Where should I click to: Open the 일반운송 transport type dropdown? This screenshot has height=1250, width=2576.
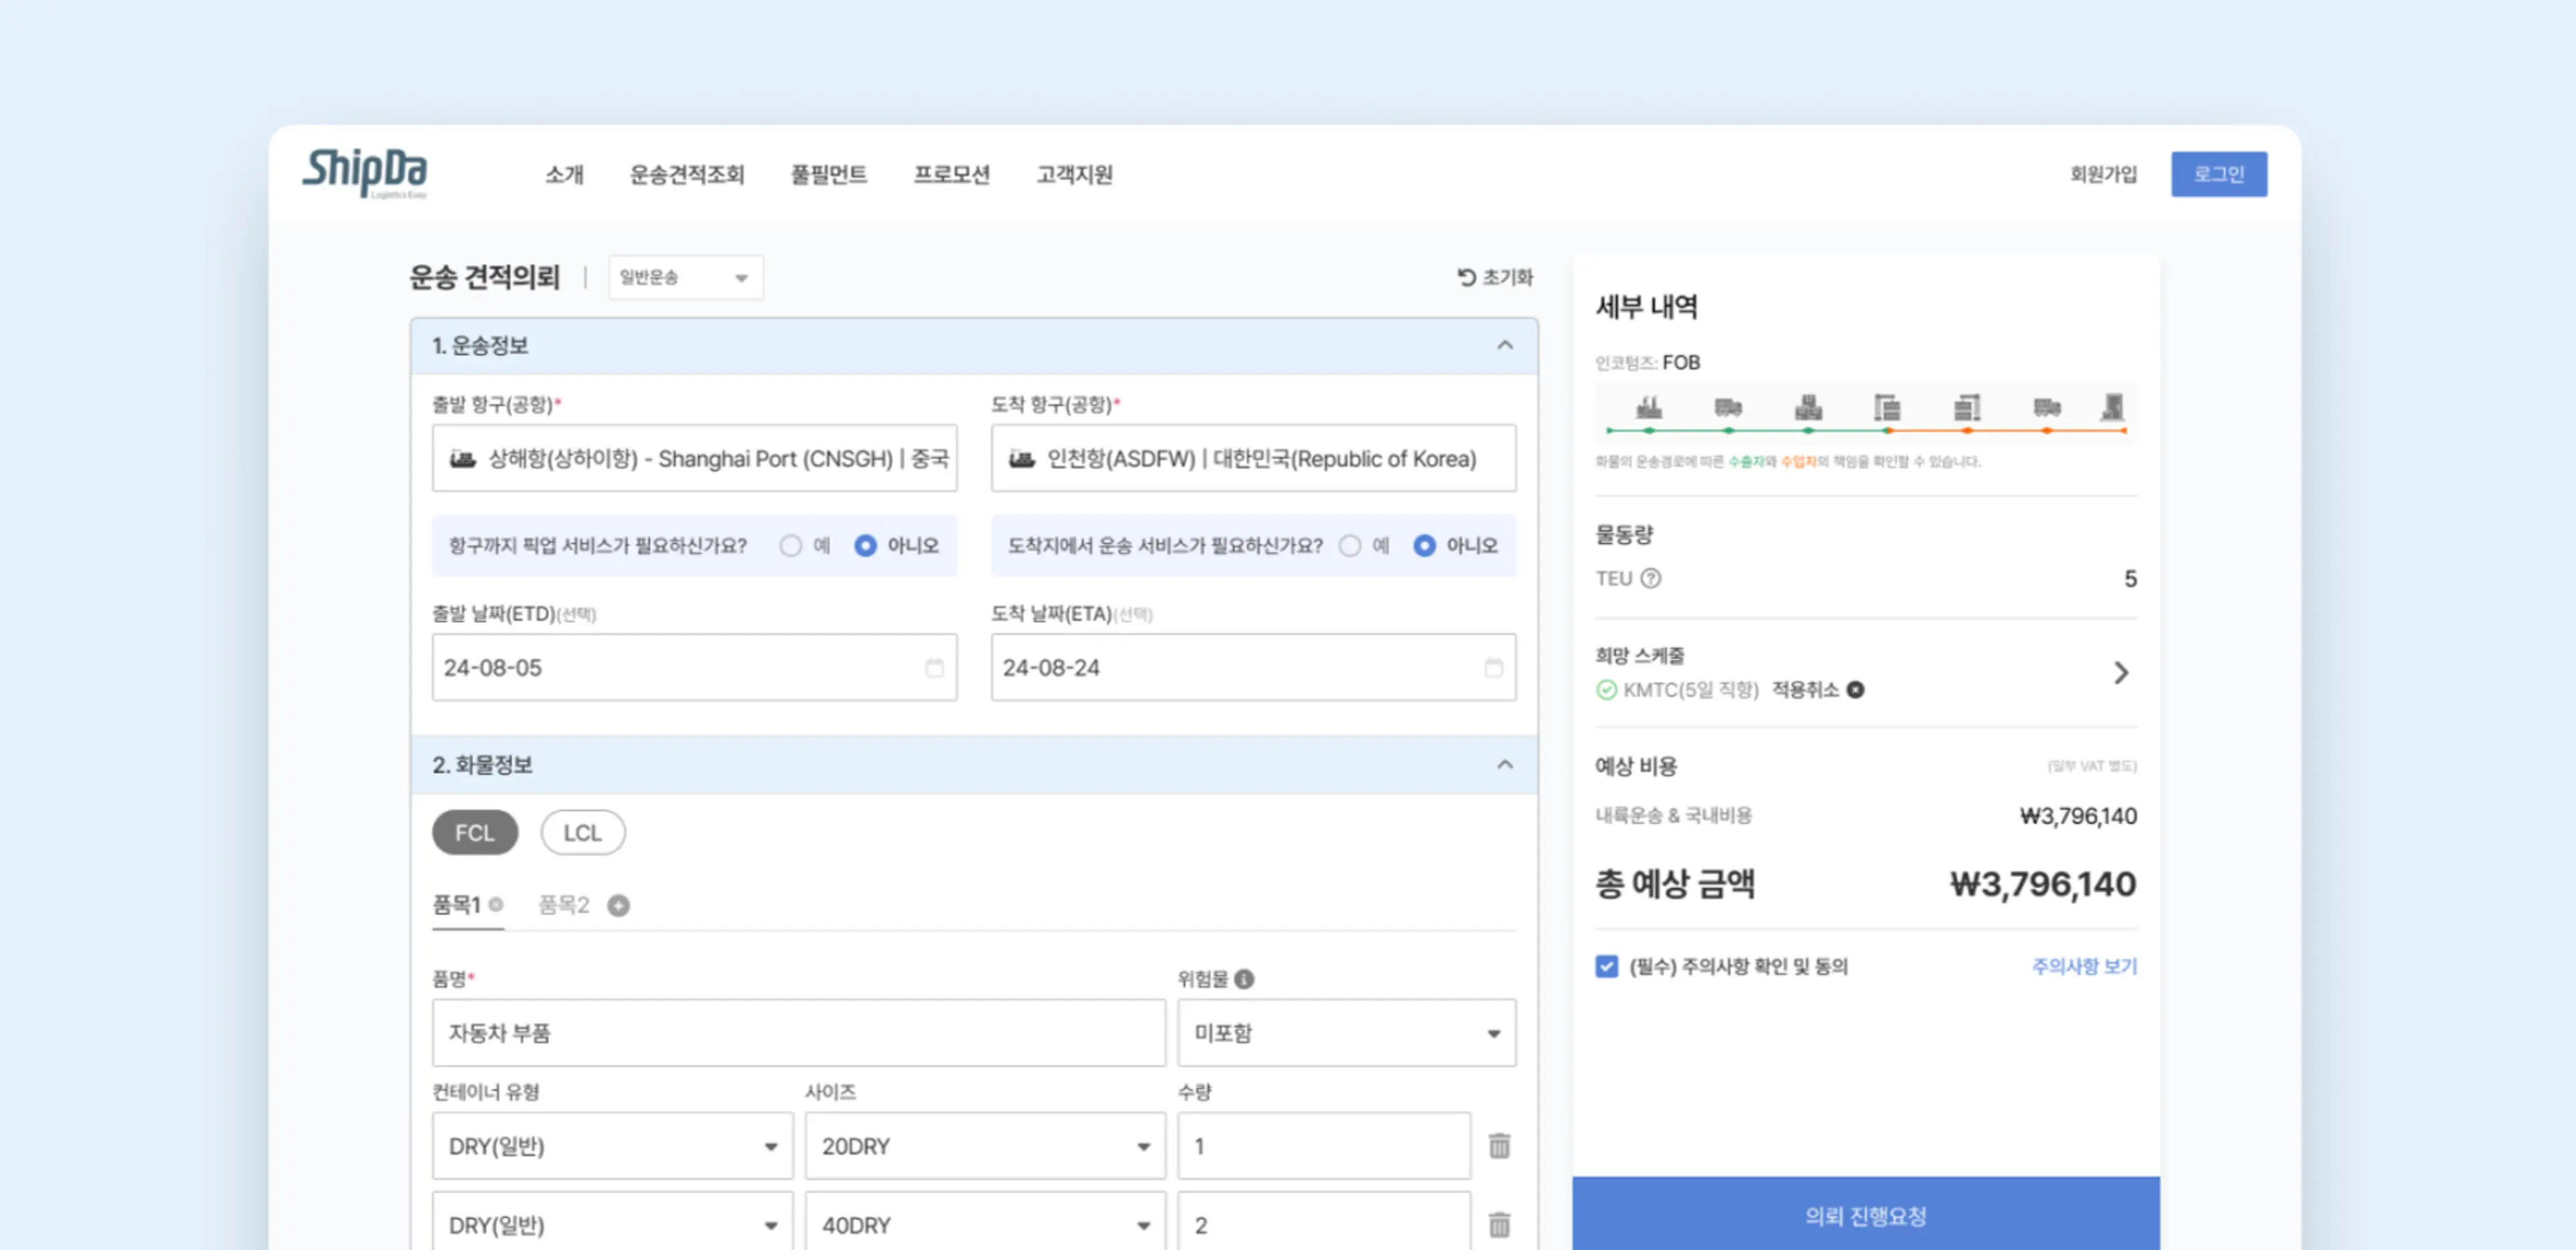686,277
